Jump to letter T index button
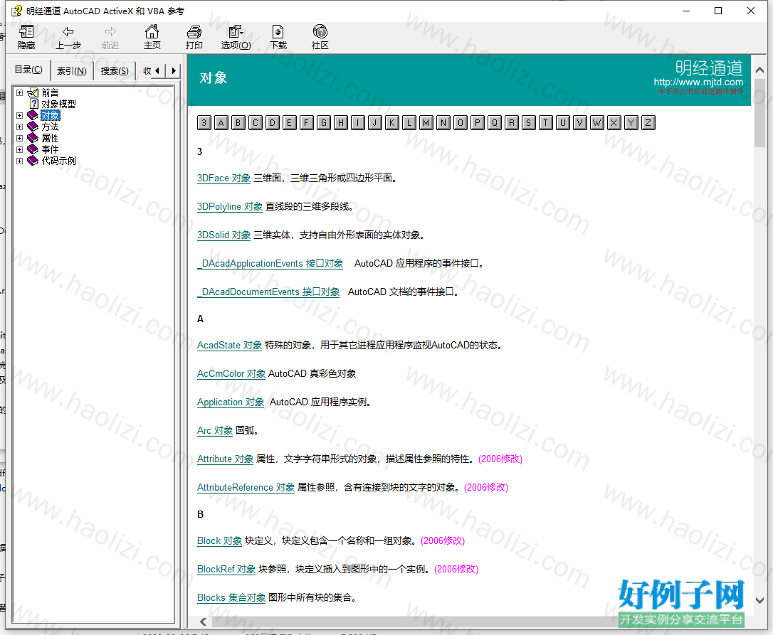The width and height of the screenshot is (773, 635). (x=546, y=123)
